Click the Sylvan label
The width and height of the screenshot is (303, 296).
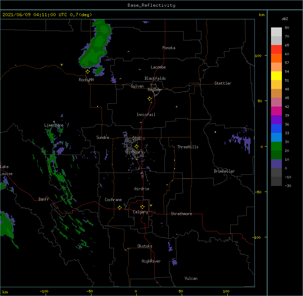137,86
